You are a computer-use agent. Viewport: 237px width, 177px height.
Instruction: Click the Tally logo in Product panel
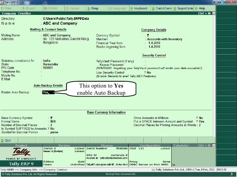pos(21,152)
